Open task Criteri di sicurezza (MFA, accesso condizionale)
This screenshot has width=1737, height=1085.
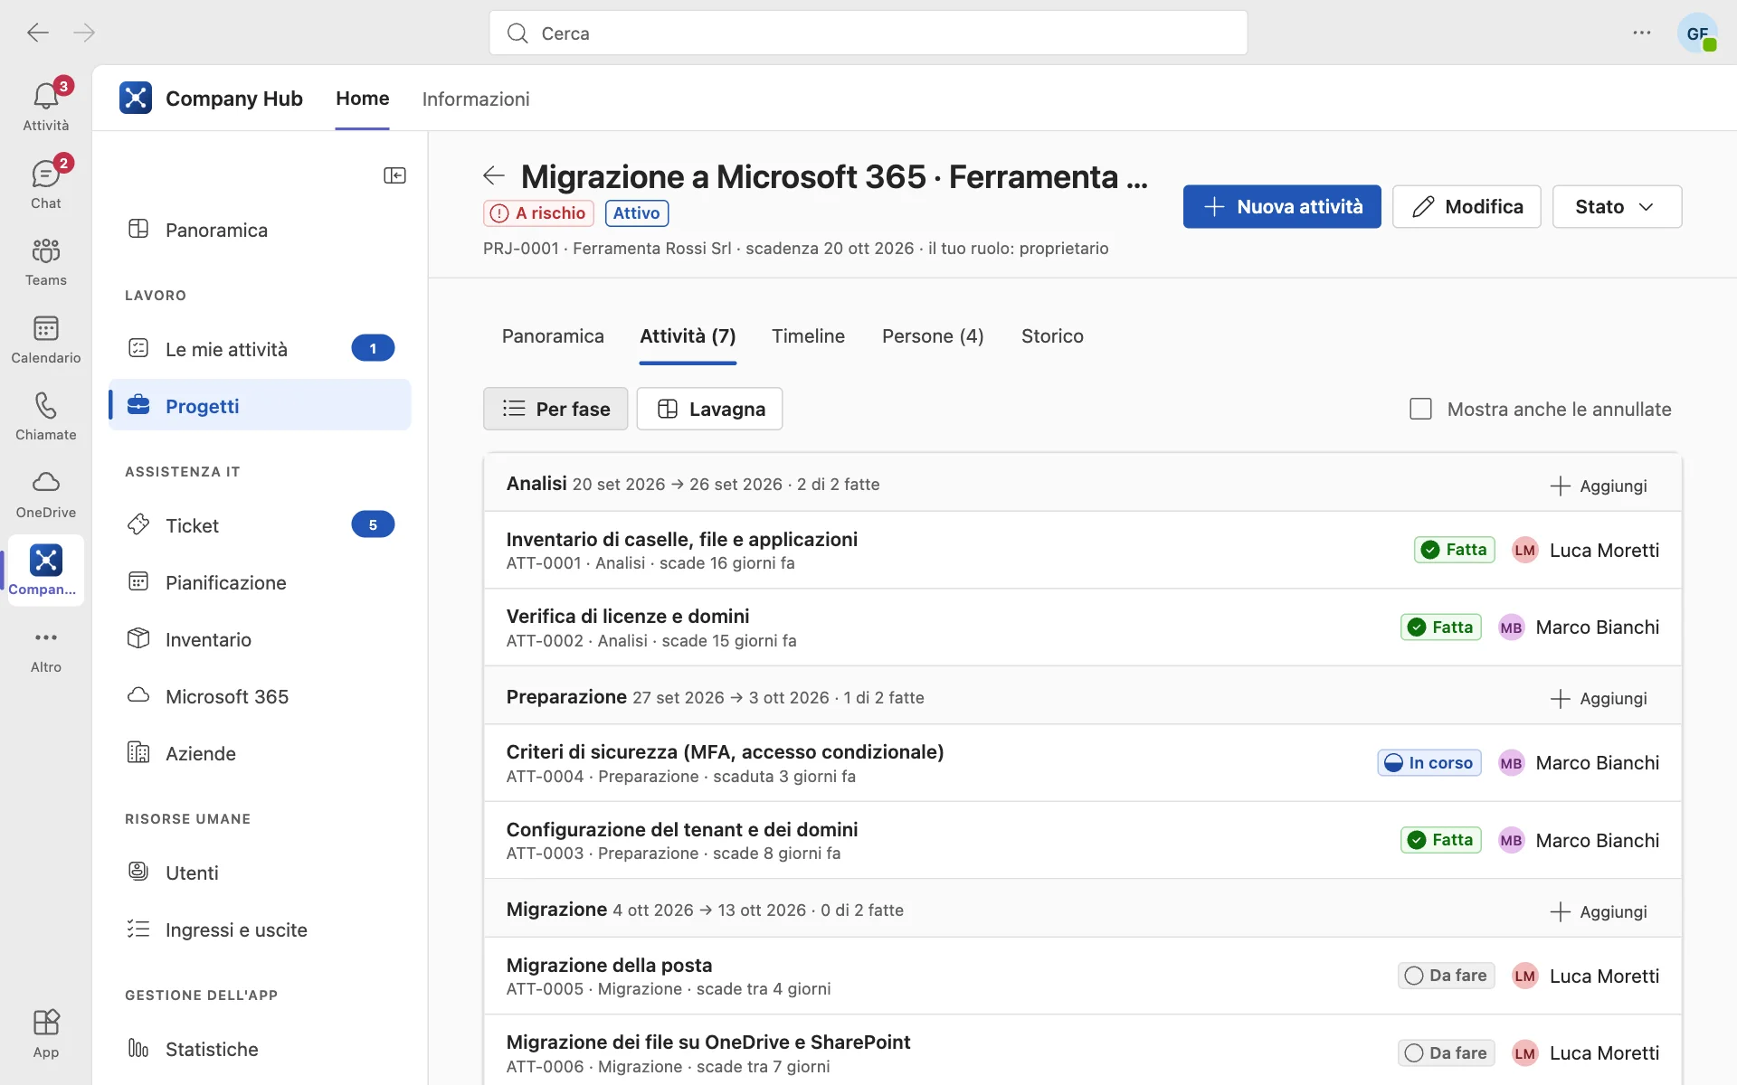click(1083, 763)
